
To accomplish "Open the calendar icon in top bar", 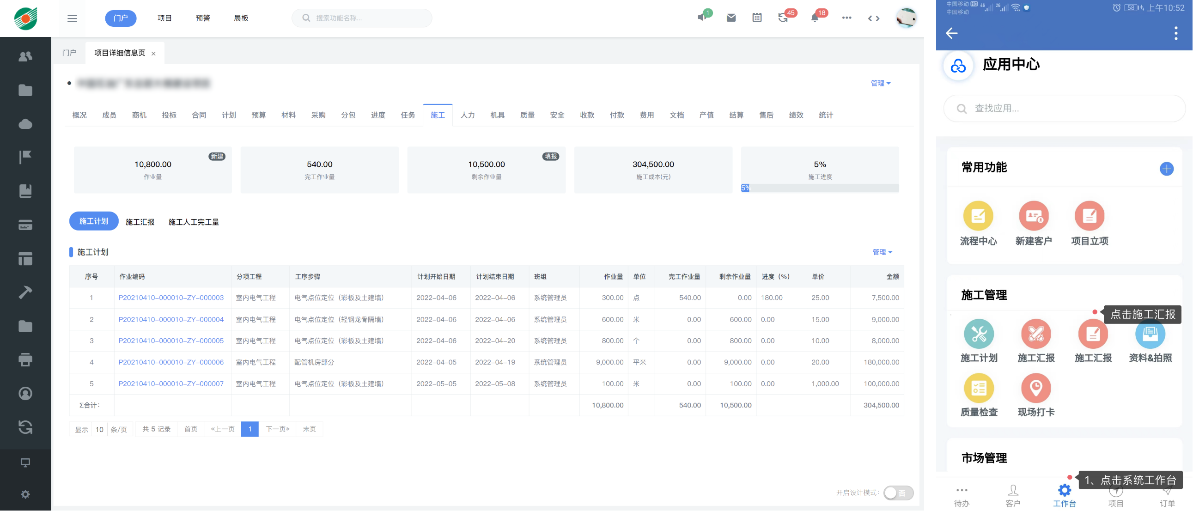I will (x=757, y=18).
